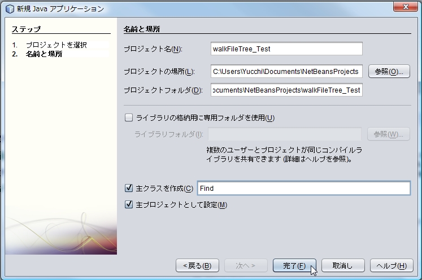Click the NetBeans icon in the title bar
The image size is (422, 280).
10,8
